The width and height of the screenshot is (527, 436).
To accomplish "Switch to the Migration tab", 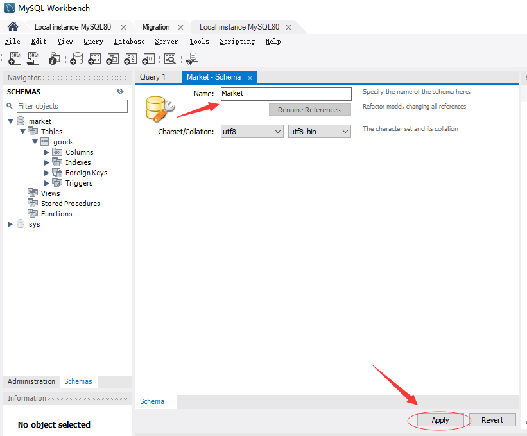I will pos(156,27).
